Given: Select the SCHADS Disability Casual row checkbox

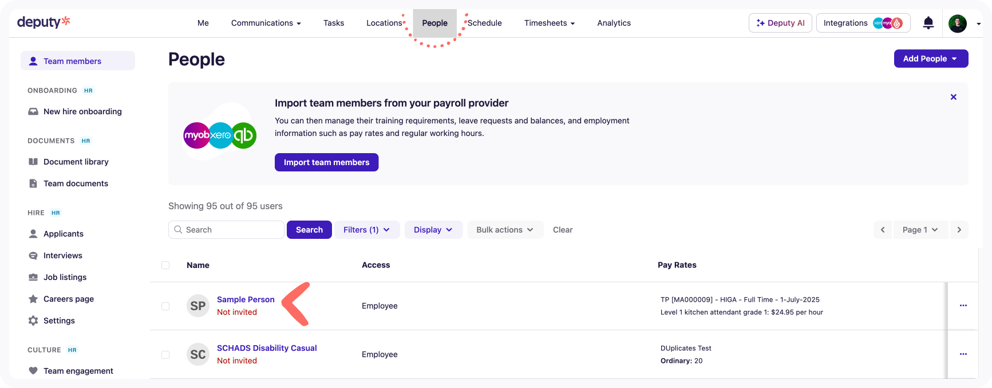Looking at the screenshot, I should [165, 355].
